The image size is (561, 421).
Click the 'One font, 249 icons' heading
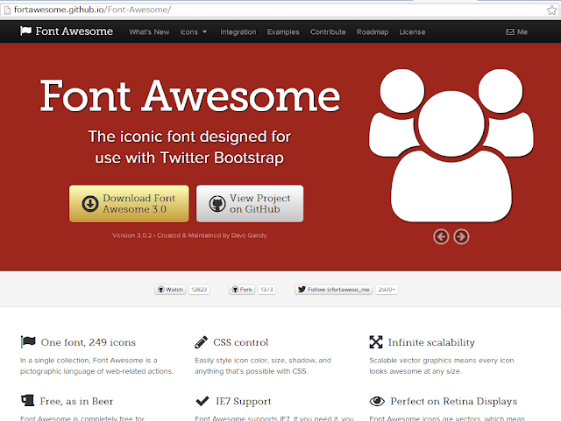[89, 342]
